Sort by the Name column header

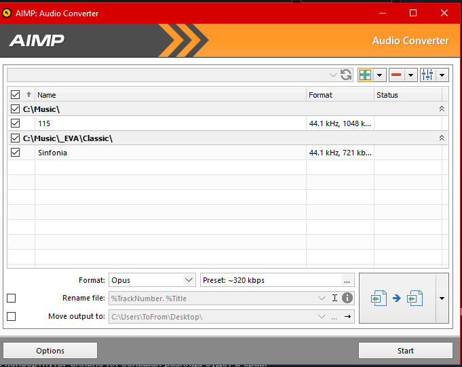(170, 95)
